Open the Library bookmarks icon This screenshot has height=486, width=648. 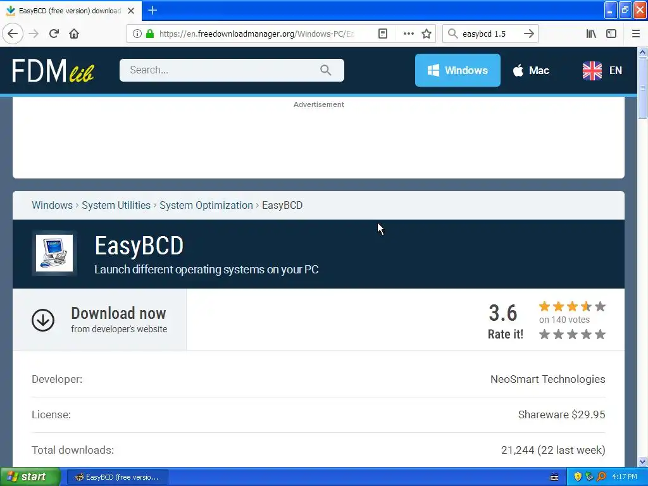[591, 34]
